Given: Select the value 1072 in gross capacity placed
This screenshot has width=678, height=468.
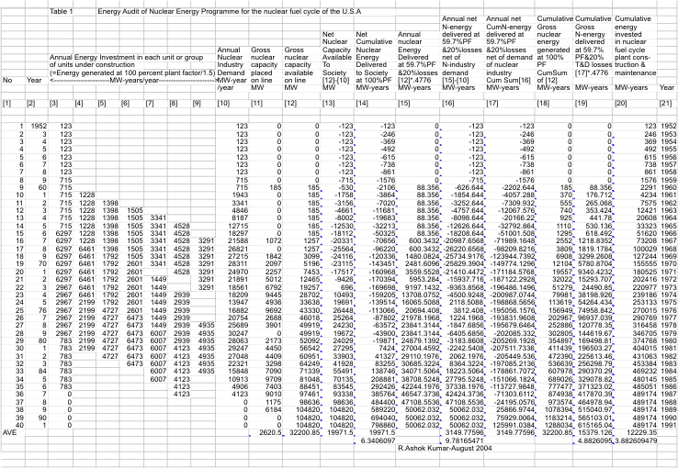Looking at the screenshot, I should point(273,241).
